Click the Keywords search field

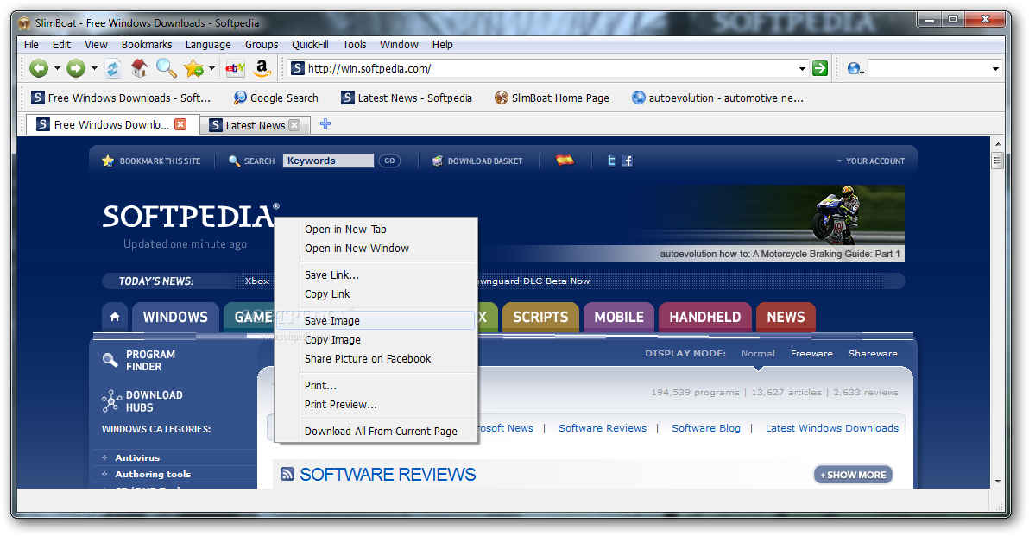pyautogui.click(x=328, y=161)
